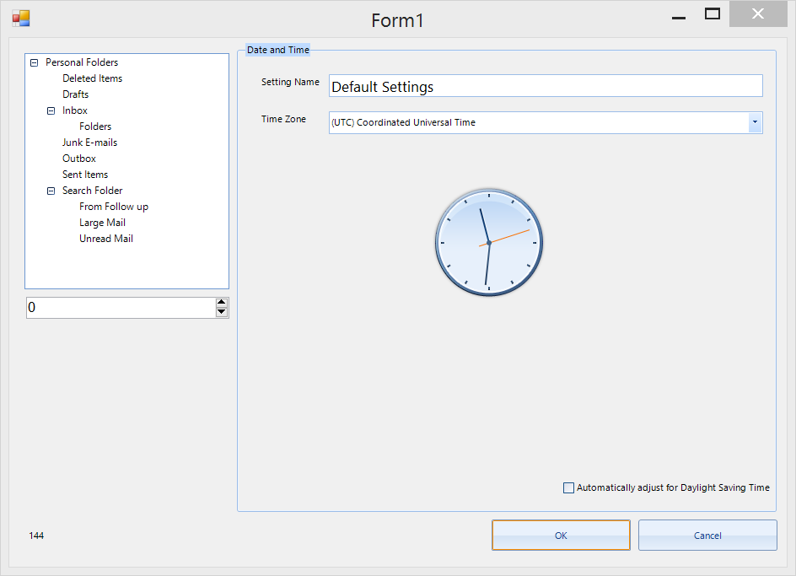
Task: Click the Setting Name label
Action: pos(290,82)
